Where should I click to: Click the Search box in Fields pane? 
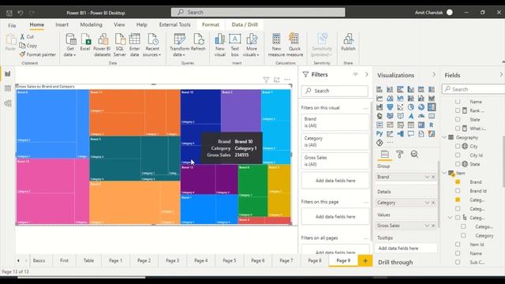click(473, 89)
